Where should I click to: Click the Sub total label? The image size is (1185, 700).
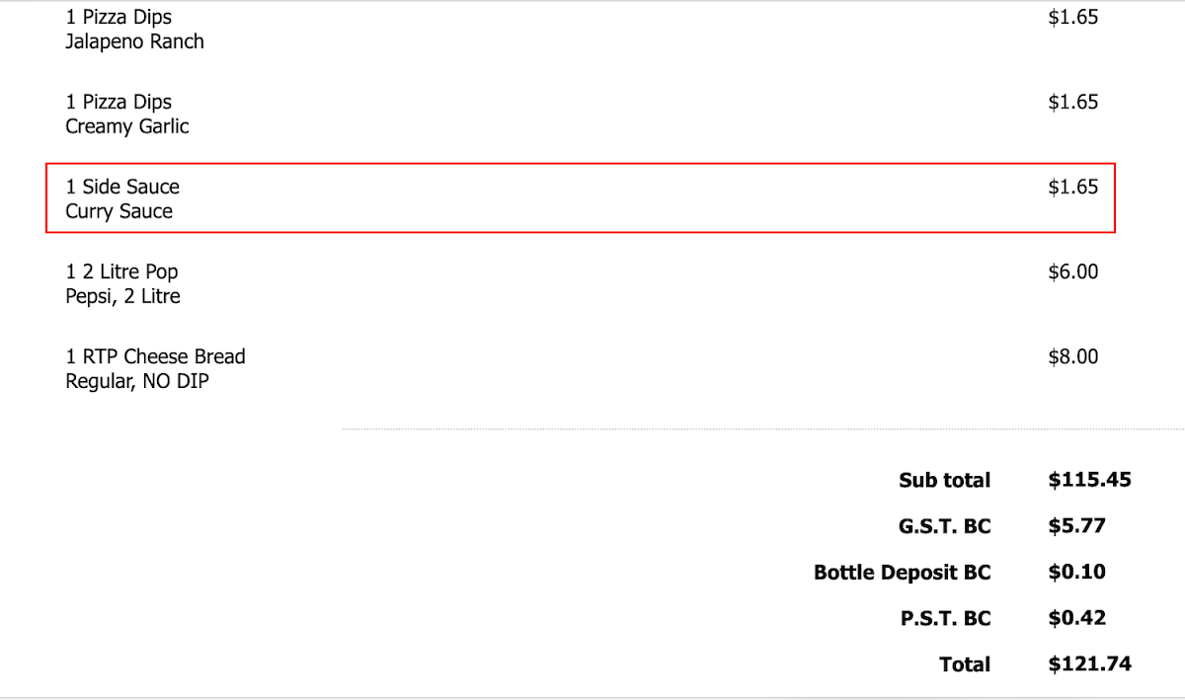coord(944,480)
